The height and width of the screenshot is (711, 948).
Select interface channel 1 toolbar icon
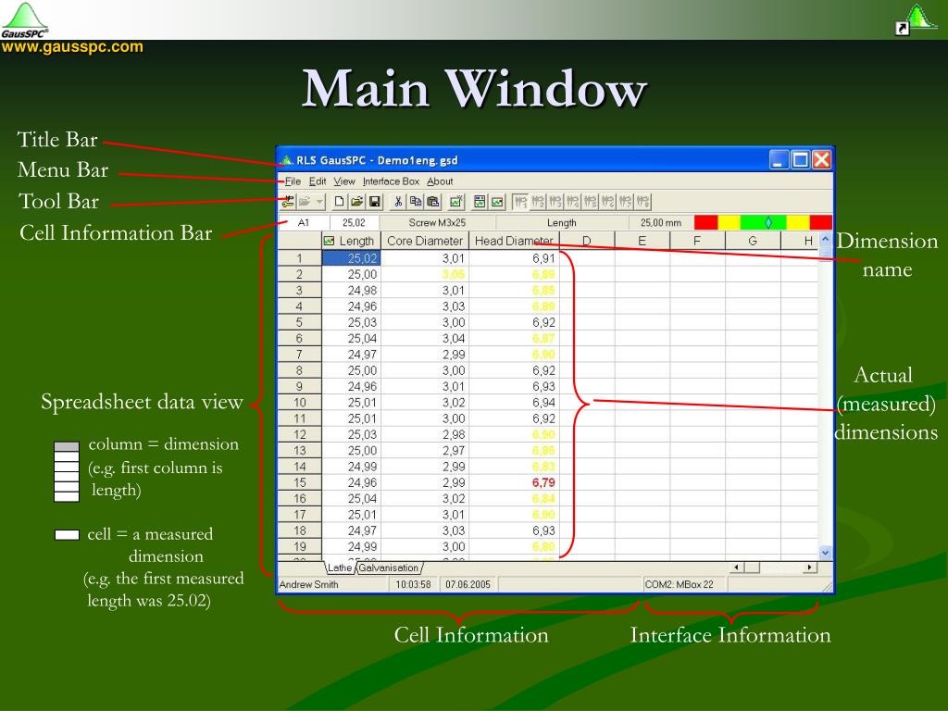[520, 201]
